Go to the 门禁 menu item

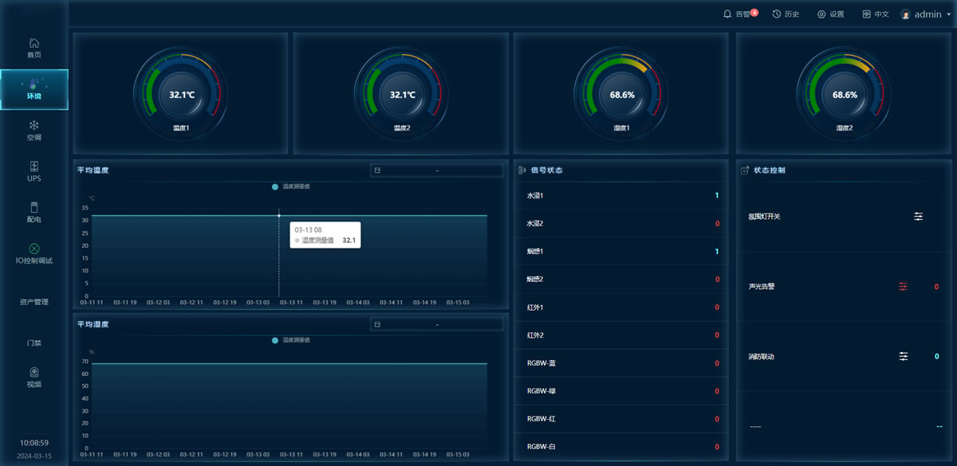point(33,343)
